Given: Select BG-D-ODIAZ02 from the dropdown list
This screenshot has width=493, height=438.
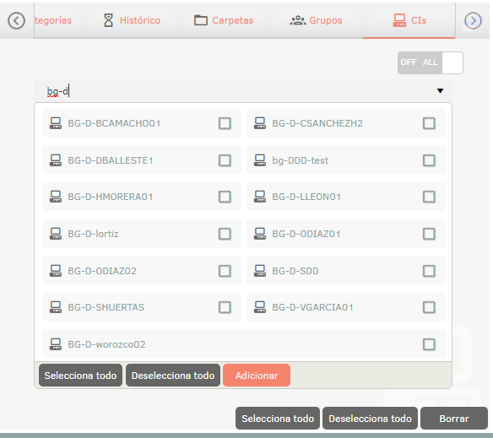Looking at the screenshot, I should 142,271.
